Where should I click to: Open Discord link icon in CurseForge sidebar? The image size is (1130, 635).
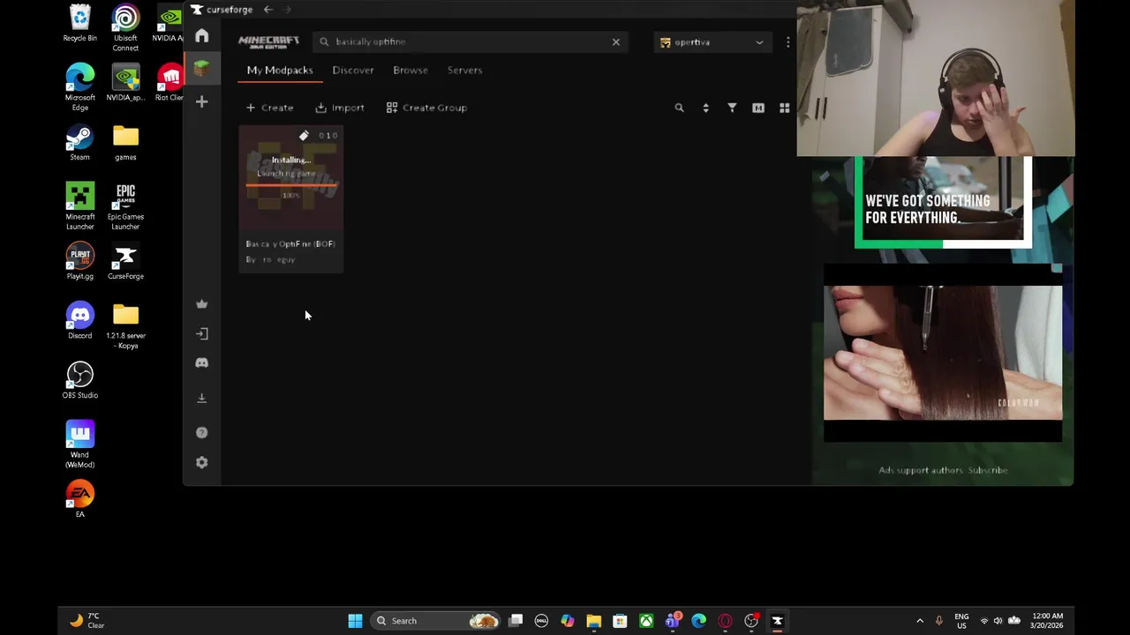202,363
